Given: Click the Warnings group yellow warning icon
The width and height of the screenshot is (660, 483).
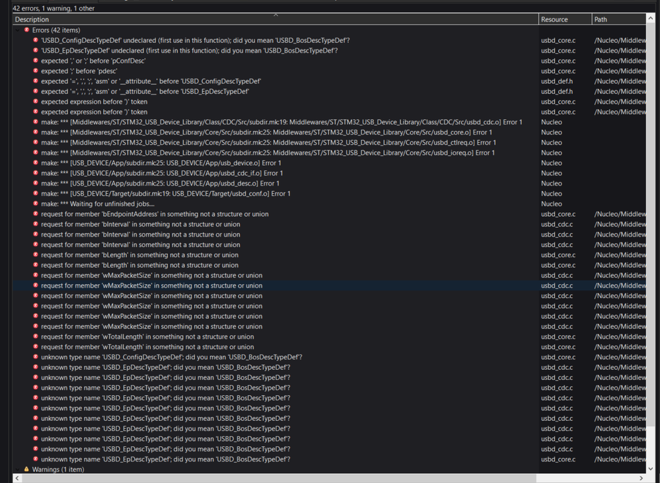Looking at the screenshot, I should 27,468.
